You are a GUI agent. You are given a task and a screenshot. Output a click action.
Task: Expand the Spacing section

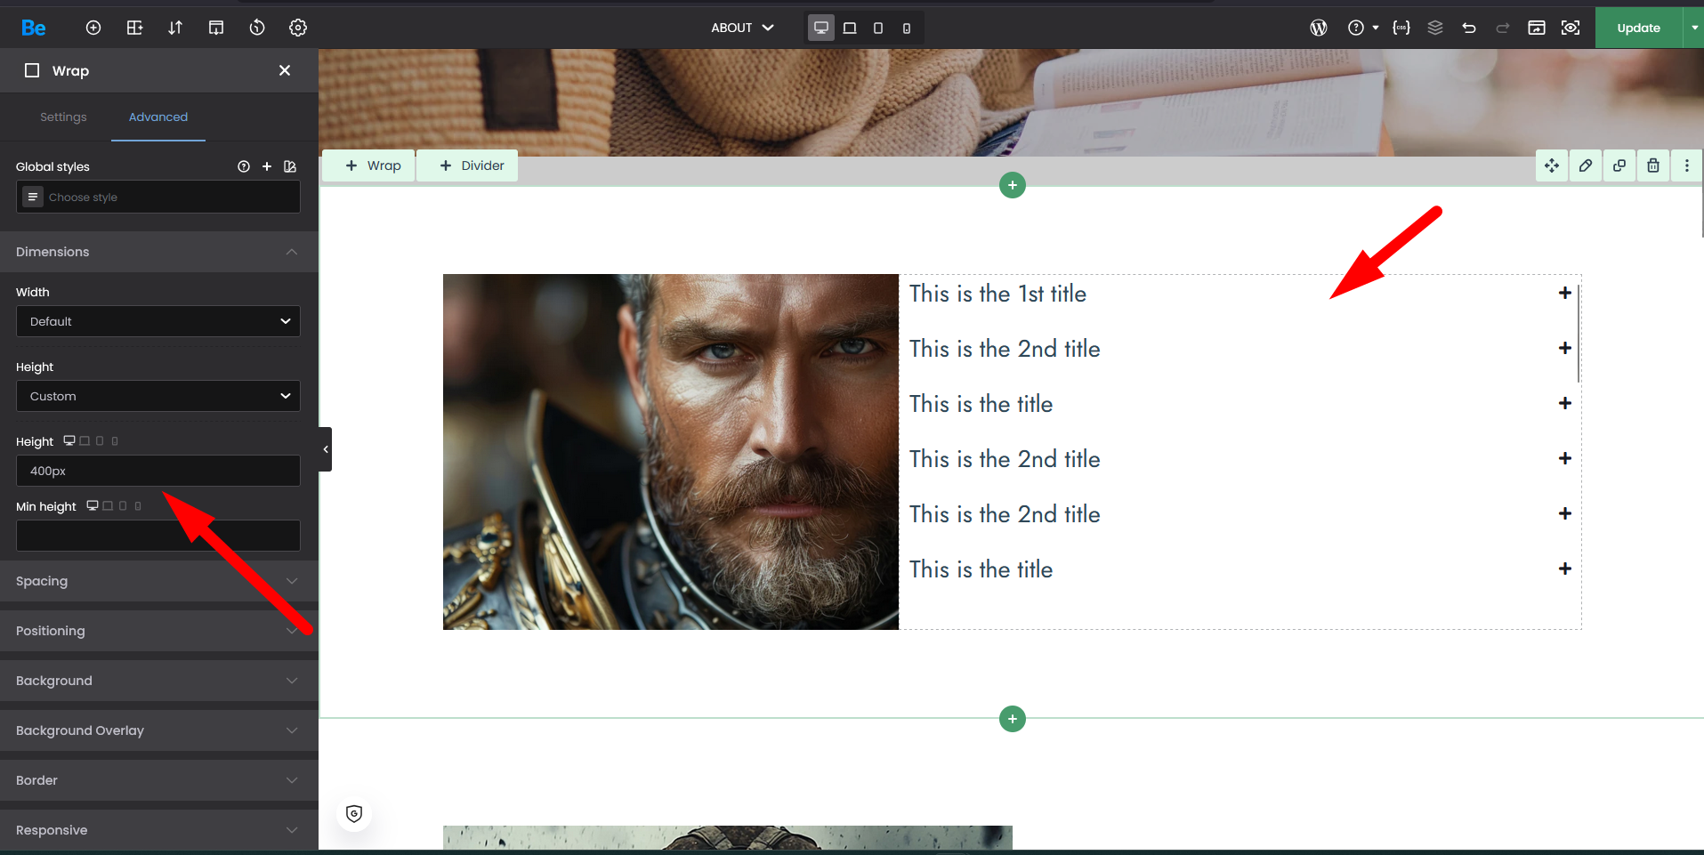[x=158, y=581]
